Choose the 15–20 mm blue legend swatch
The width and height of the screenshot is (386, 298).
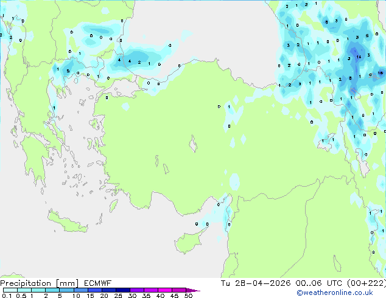[x=94, y=290]
